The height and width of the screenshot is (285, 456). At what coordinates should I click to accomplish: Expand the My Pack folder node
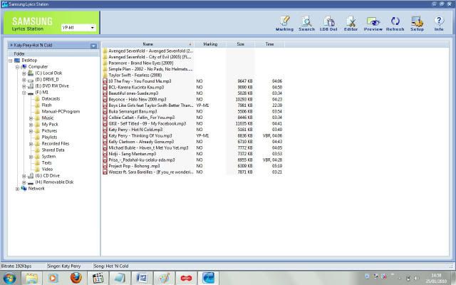[x=31, y=125]
